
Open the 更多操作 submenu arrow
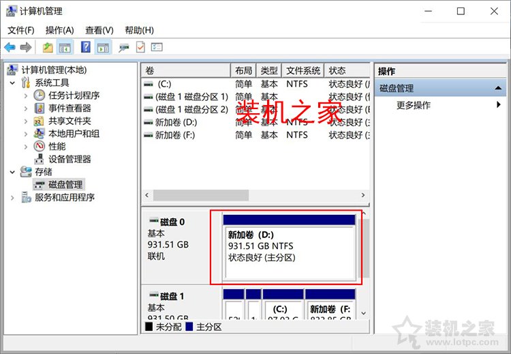[x=499, y=105]
